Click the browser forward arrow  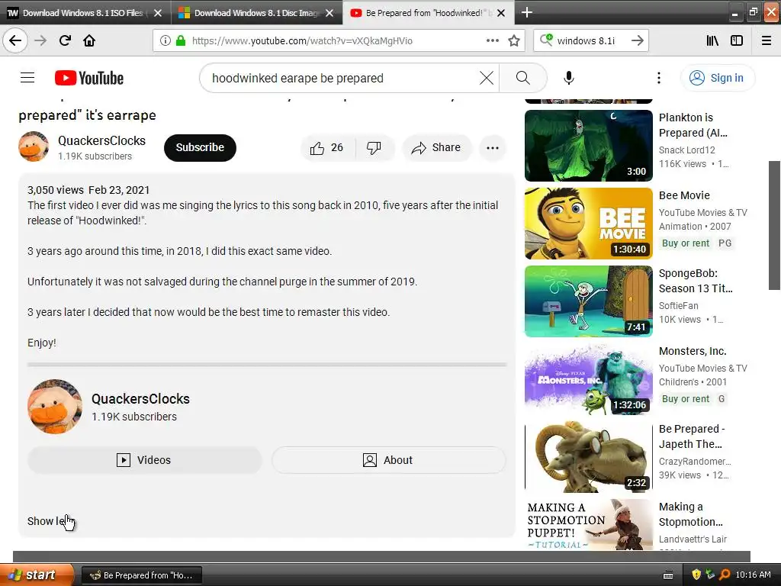click(40, 40)
